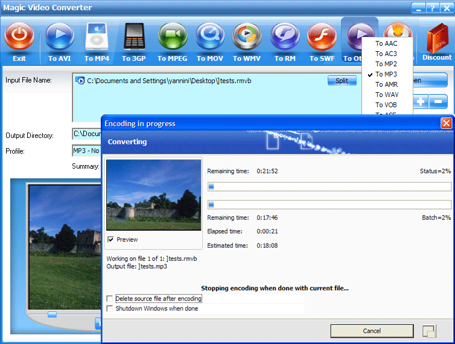455x344 pixels.
Task: Select the To AVI conversion icon
Action: tap(60, 37)
